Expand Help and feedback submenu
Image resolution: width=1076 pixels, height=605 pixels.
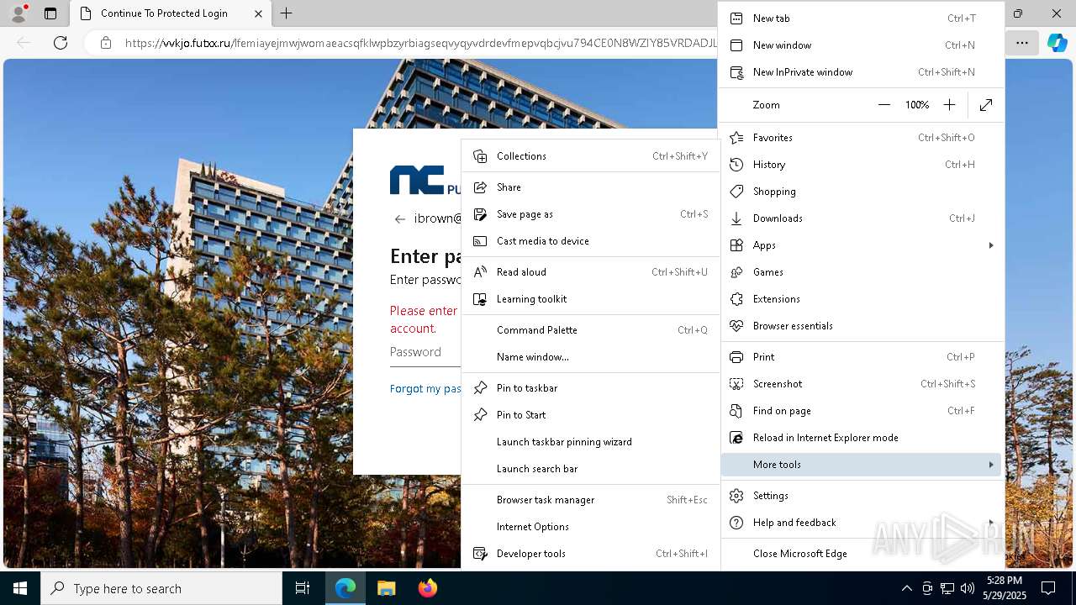click(x=862, y=523)
